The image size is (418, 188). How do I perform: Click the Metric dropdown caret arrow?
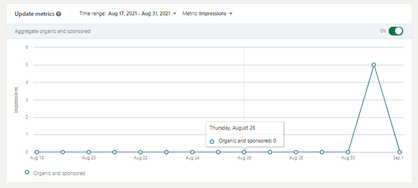click(230, 14)
